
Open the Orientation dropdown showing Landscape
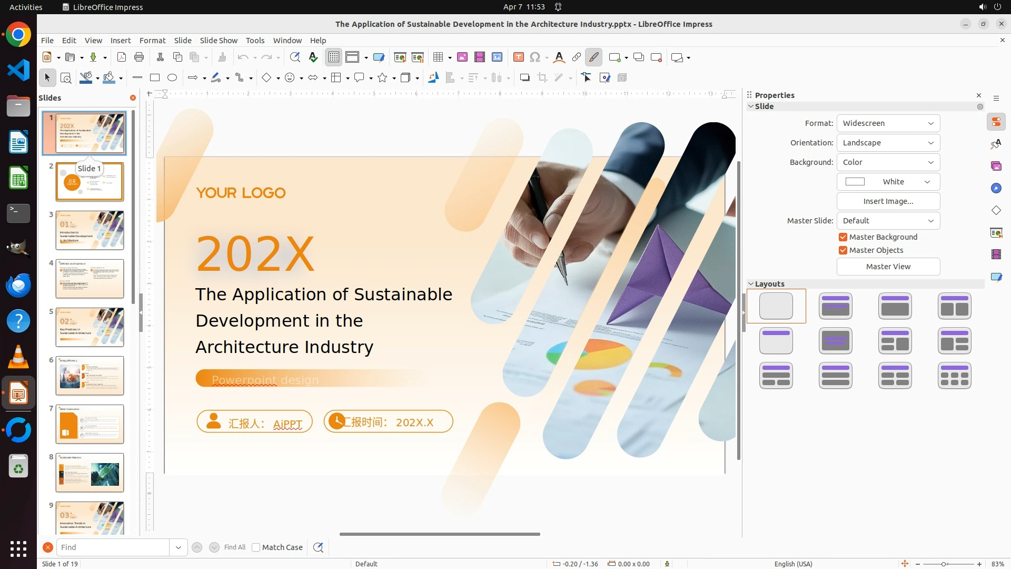pos(888,143)
